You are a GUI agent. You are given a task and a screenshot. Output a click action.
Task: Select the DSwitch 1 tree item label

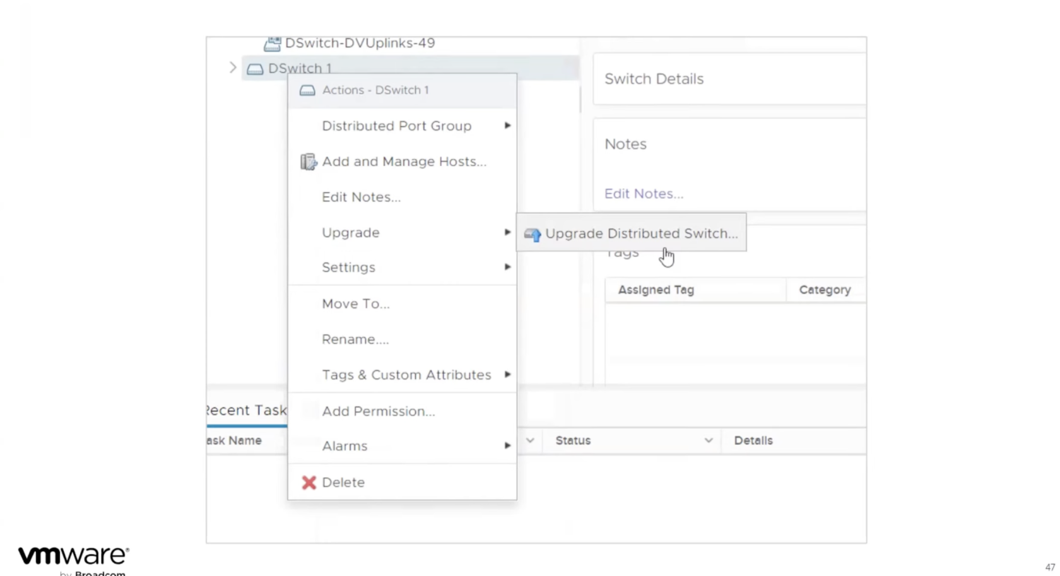(300, 68)
